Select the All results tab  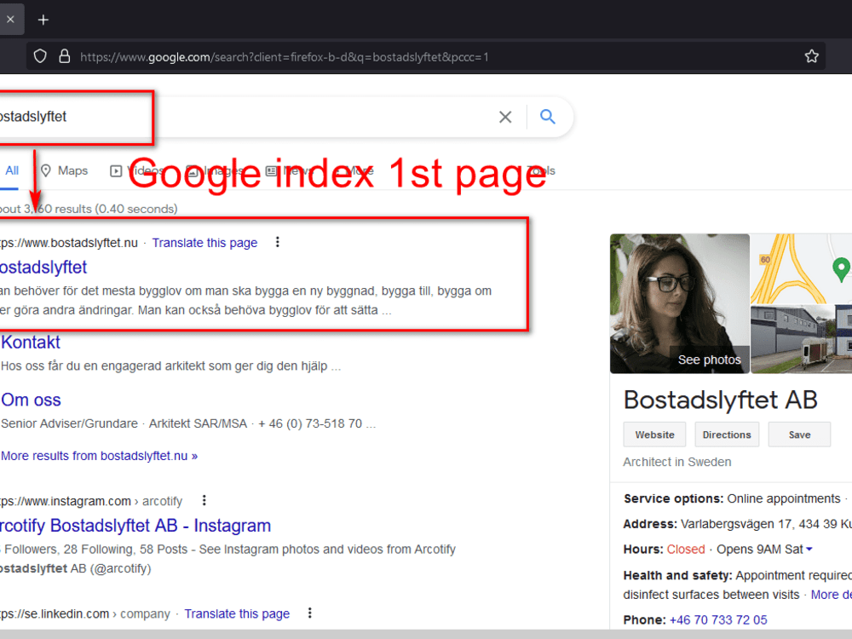pos(11,170)
